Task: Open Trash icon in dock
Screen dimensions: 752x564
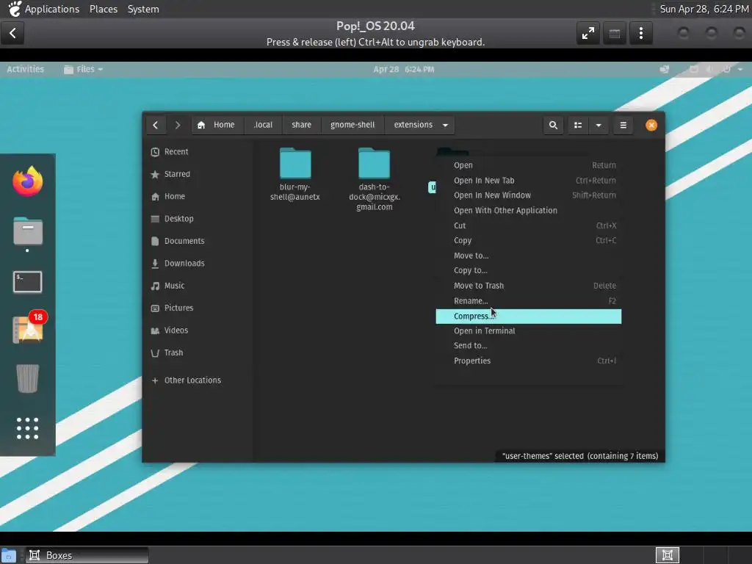Action: (x=27, y=378)
